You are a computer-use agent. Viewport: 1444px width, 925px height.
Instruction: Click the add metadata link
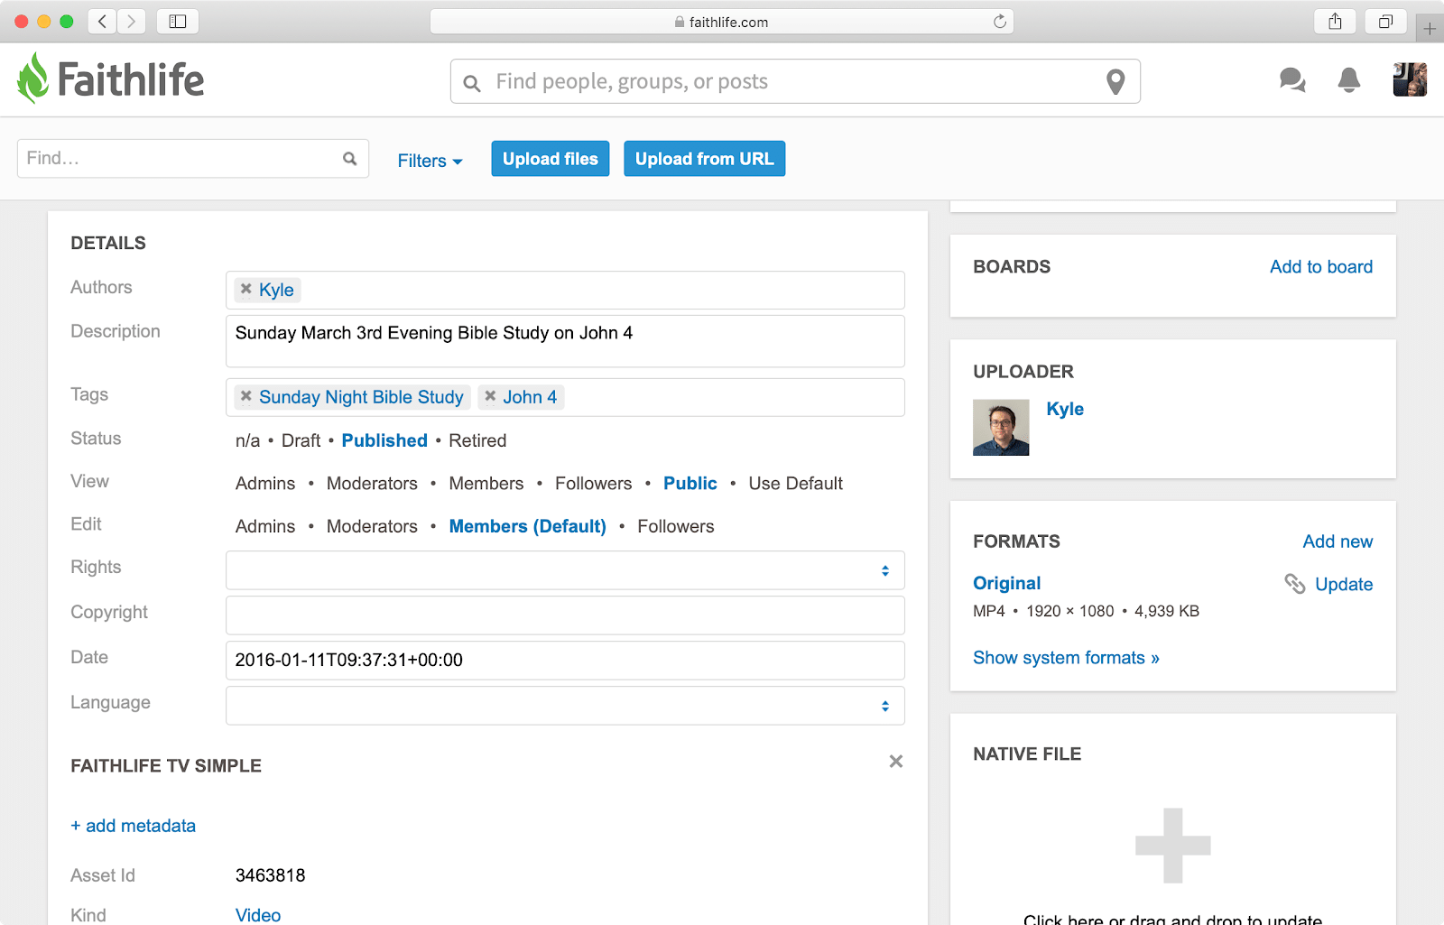click(134, 826)
